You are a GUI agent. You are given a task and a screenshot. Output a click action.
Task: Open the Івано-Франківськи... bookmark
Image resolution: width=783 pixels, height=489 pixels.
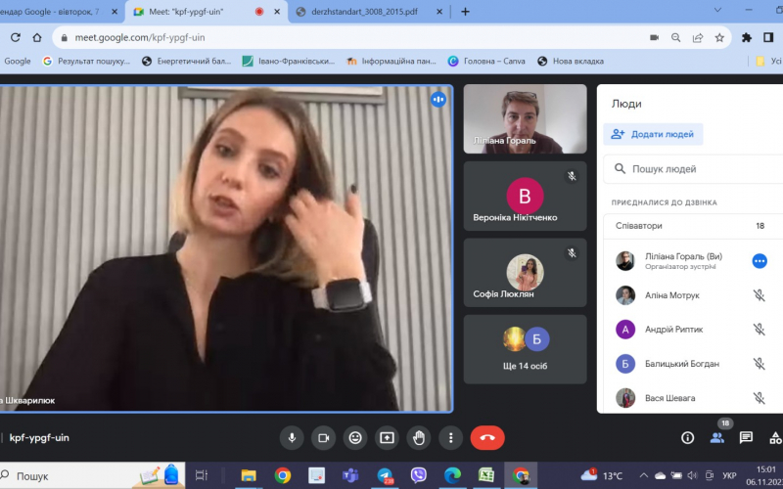coord(289,61)
